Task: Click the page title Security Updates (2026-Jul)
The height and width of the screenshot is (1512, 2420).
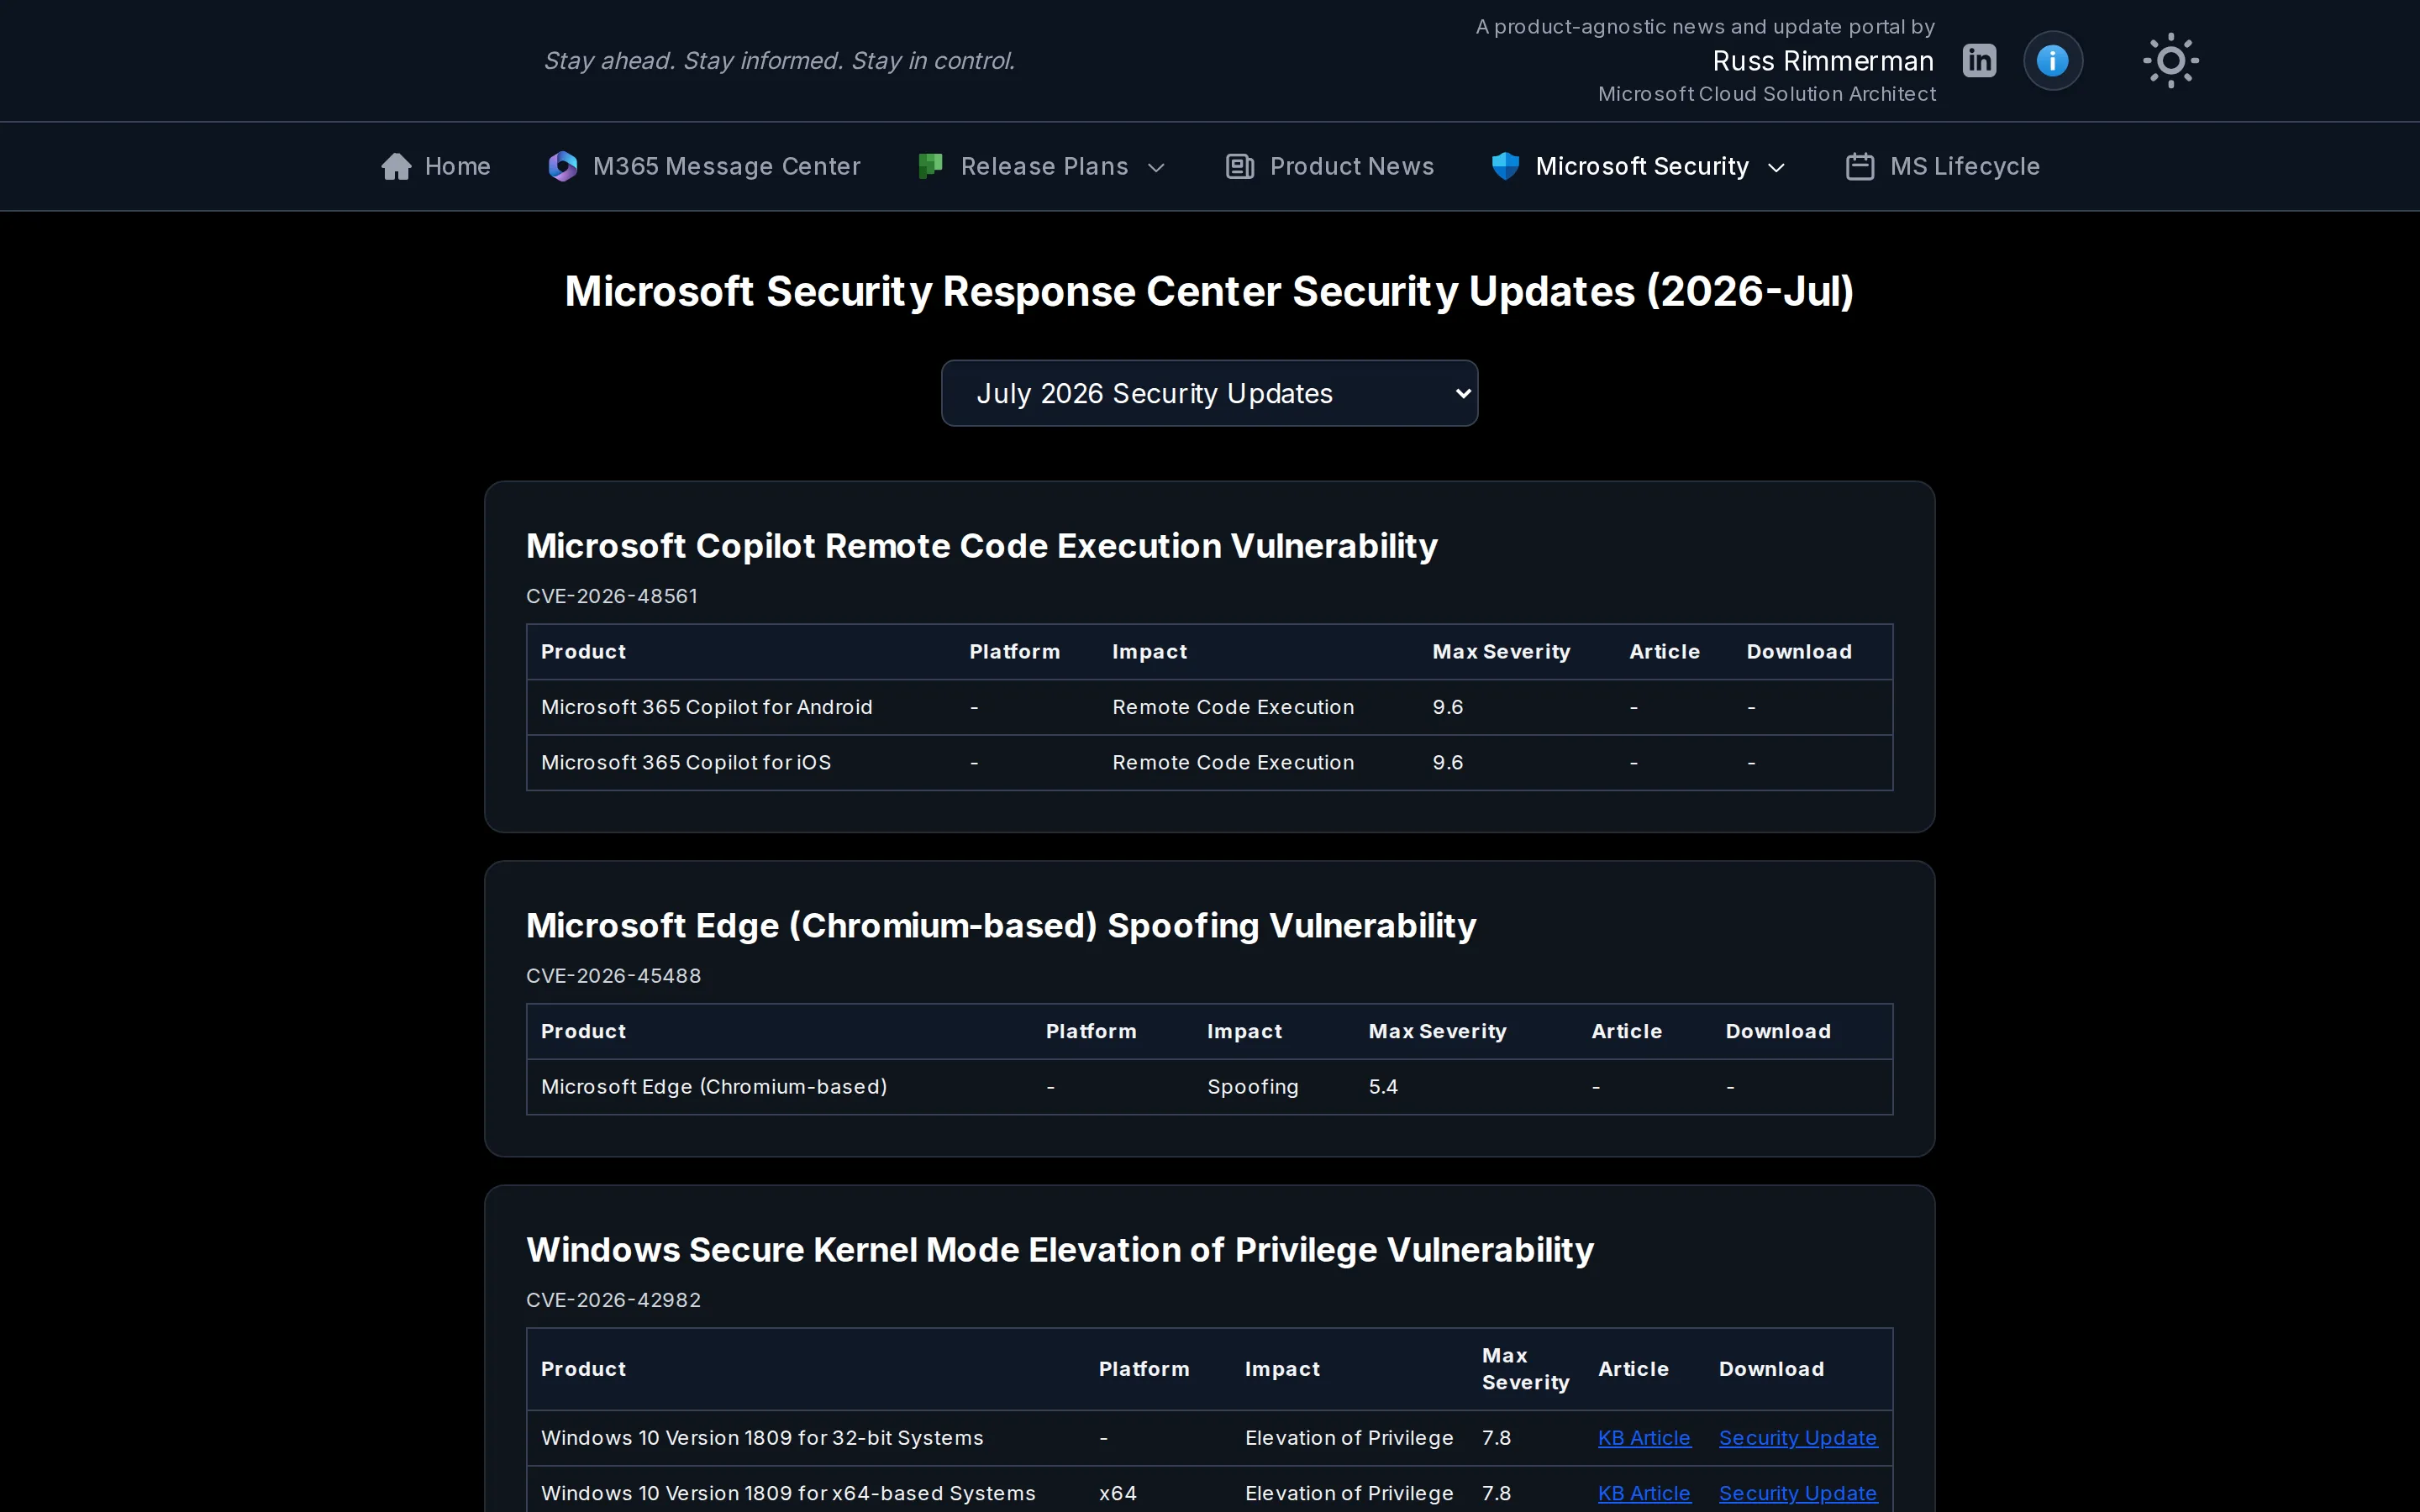Action: pos(1209,291)
